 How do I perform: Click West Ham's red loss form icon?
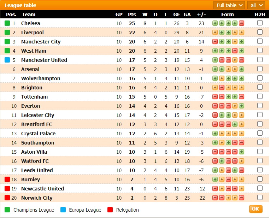(x=235, y=51)
